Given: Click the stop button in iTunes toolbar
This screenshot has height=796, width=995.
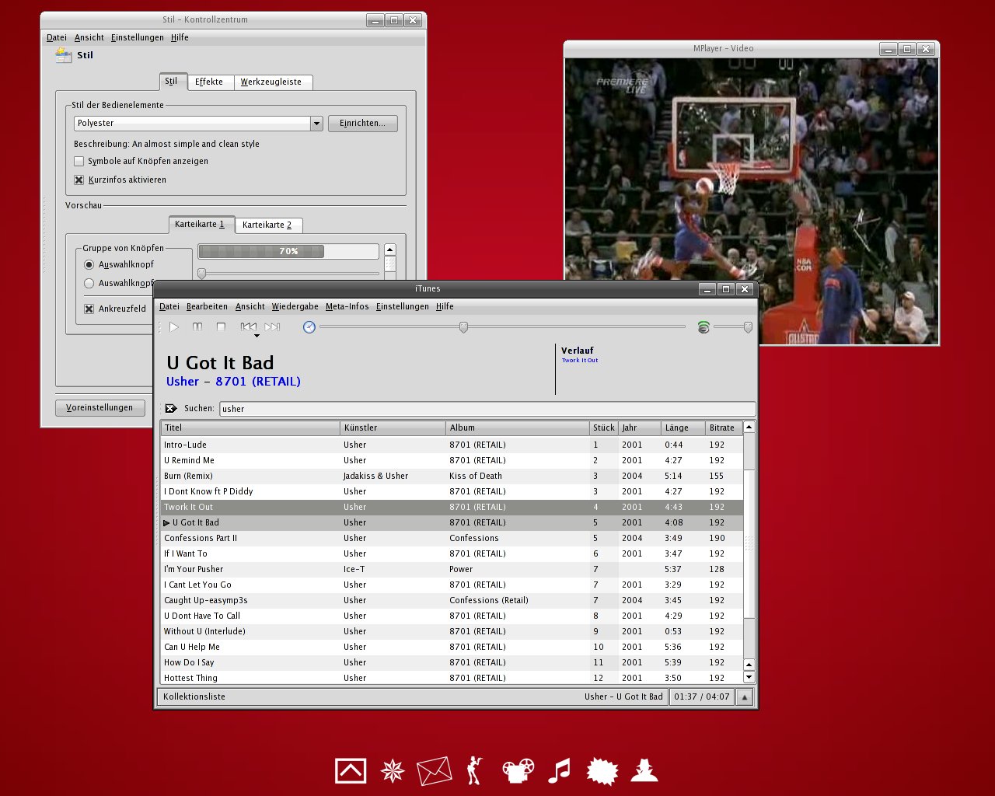Looking at the screenshot, I should coord(221,327).
